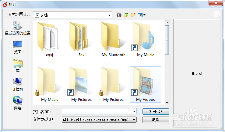Close the 打开 dialog
The image size is (225, 132).
[216, 3]
